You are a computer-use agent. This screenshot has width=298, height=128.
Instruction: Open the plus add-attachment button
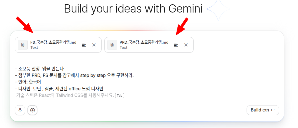coord(33,110)
